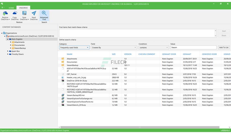Sort by the GEMAAKT column header
This screenshot has height=134, width=231.
click(187, 54)
